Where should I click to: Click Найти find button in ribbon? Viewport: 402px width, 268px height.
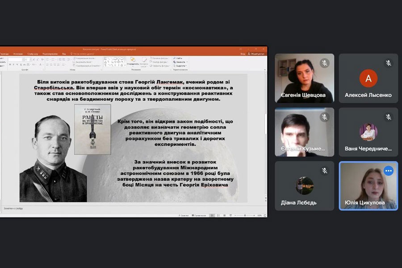coord(178,59)
